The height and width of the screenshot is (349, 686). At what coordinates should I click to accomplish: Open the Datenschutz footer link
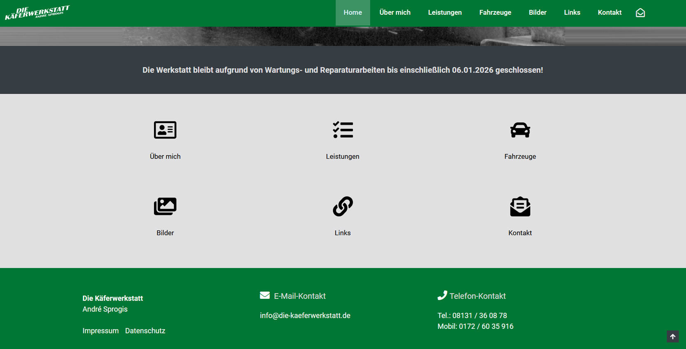pyautogui.click(x=145, y=331)
